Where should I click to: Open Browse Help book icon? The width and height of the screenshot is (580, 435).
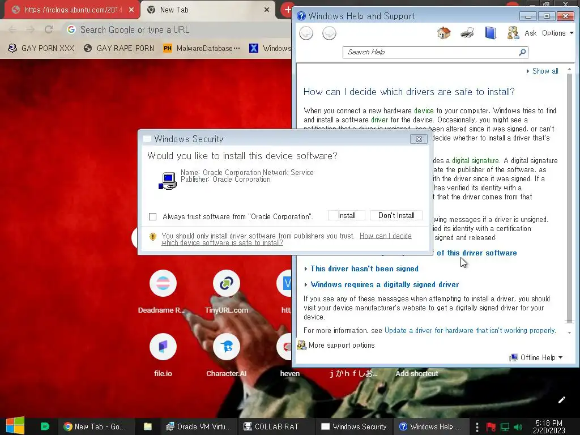point(491,33)
